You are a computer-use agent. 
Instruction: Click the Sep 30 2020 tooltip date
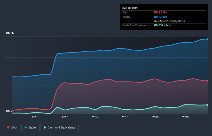(130, 8)
